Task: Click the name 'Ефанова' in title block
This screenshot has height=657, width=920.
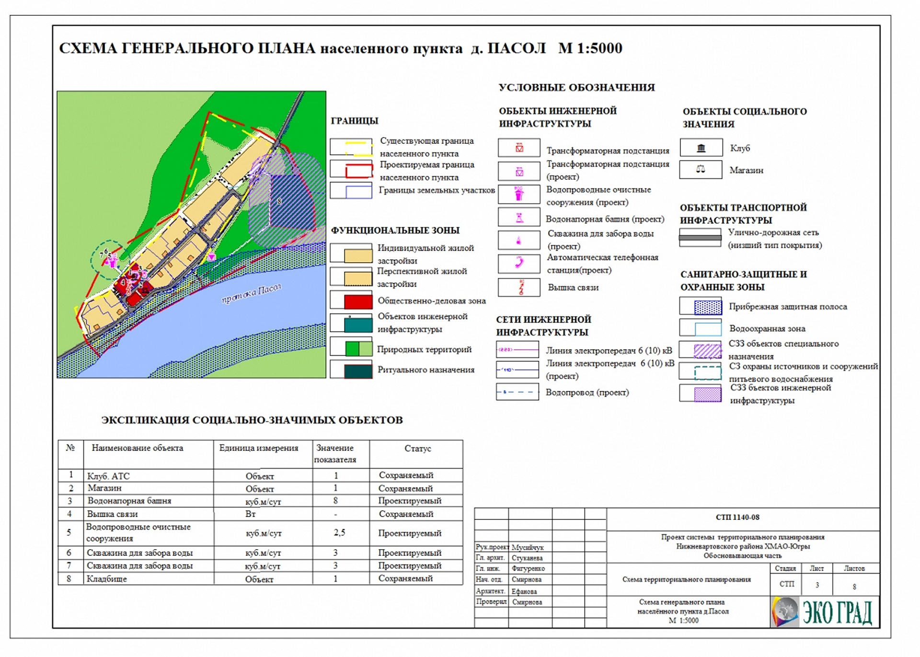Action: tap(524, 591)
